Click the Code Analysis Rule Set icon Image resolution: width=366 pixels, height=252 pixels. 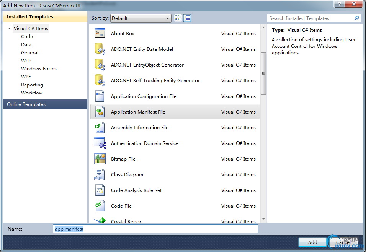[x=100, y=190]
